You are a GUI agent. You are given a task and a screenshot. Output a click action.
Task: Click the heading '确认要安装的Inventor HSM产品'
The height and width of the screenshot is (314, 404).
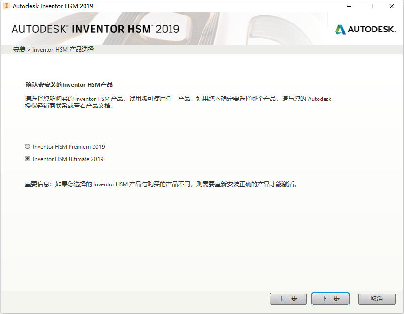pos(70,84)
